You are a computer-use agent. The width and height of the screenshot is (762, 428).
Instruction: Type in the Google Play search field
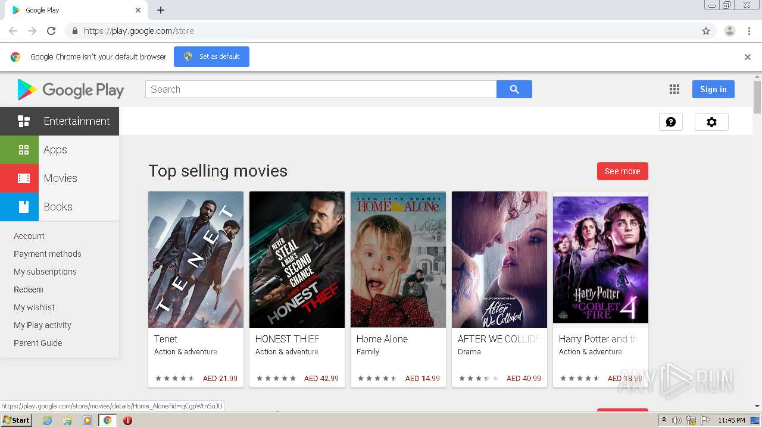click(320, 89)
